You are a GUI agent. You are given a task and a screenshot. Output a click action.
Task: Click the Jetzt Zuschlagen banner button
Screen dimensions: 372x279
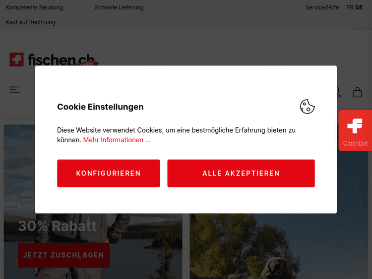[63, 255]
